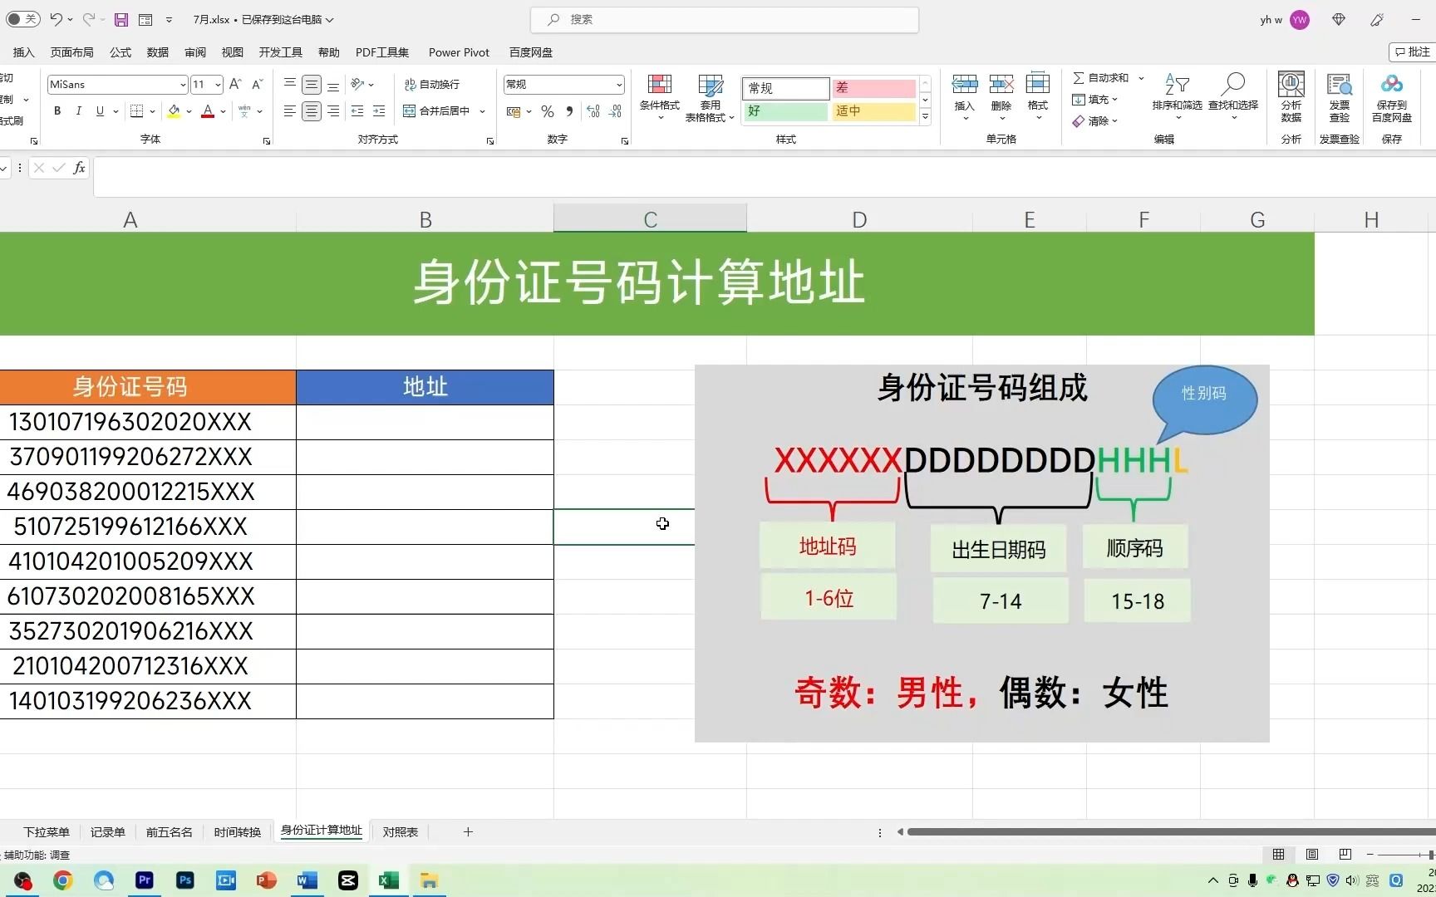The height and width of the screenshot is (897, 1436).
Task: Open Premiere Pro from the taskbar
Action: 144,880
